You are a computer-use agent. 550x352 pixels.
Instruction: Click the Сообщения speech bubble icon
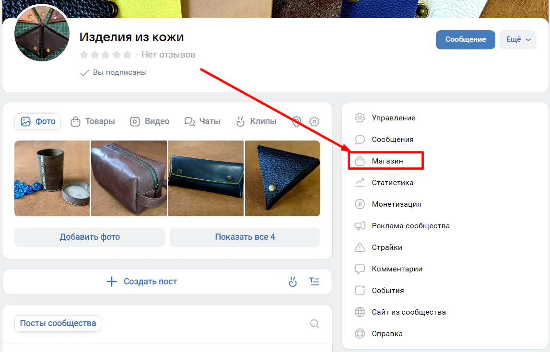click(360, 140)
